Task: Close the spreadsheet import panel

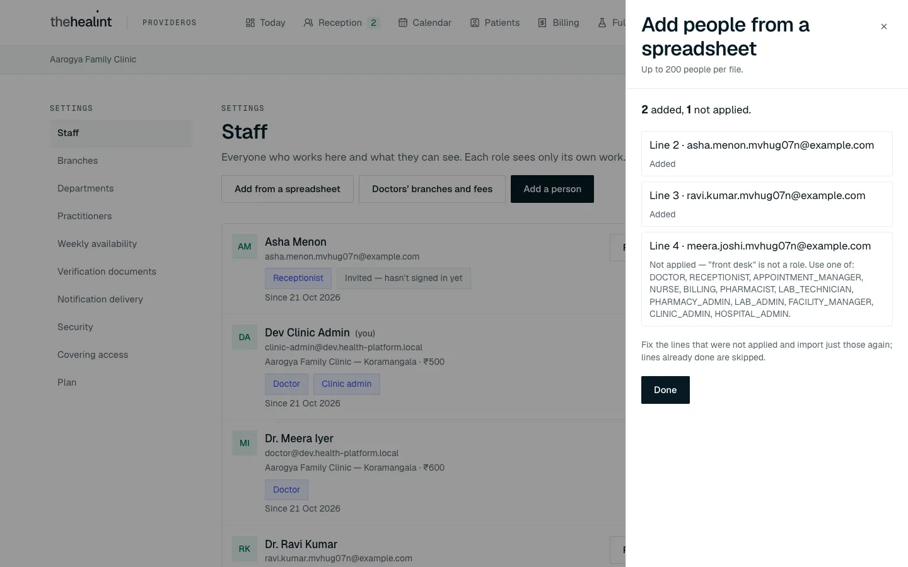Action: [x=884, y=26]
